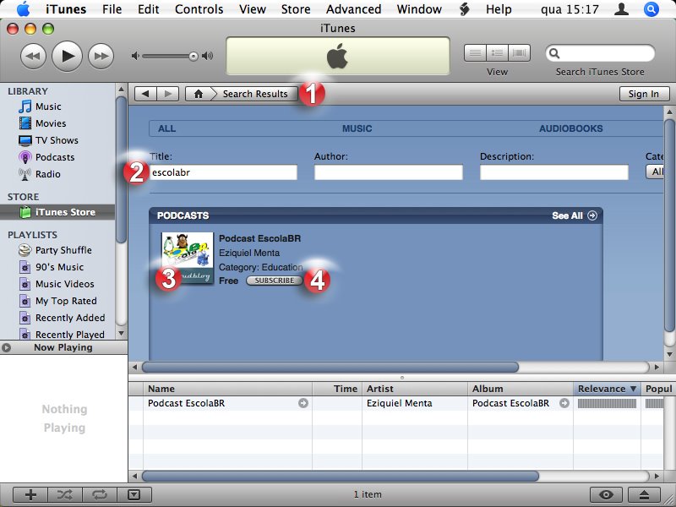Click the loud speaker icon for max volume
Screen dimensions: 676x507
coord(207,56)
